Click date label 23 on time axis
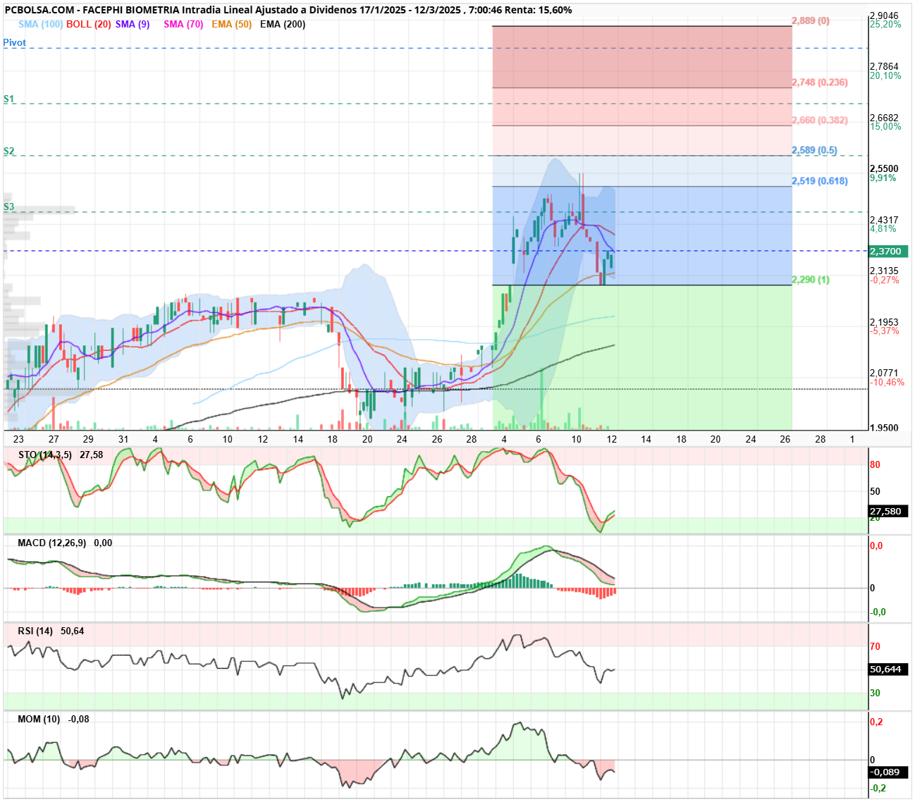915x802 pixels. point(18,439)
